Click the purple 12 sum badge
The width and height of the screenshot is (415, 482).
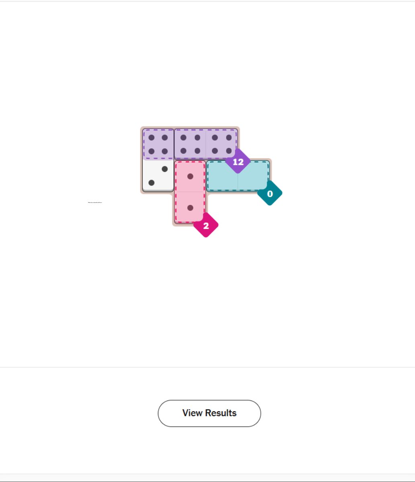pyautogui.click(x=238, y=162)
